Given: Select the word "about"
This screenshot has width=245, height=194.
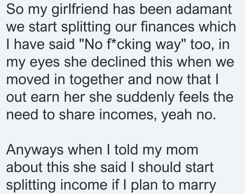Looking at the screenshot, I should pos(24,167).
